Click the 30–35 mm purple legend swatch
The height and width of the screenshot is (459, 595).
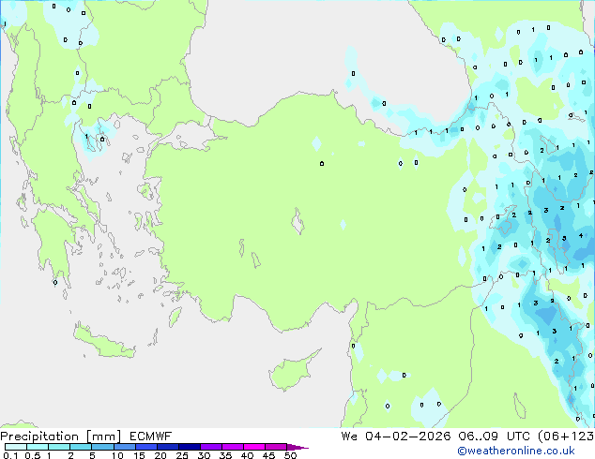(210, 447)
